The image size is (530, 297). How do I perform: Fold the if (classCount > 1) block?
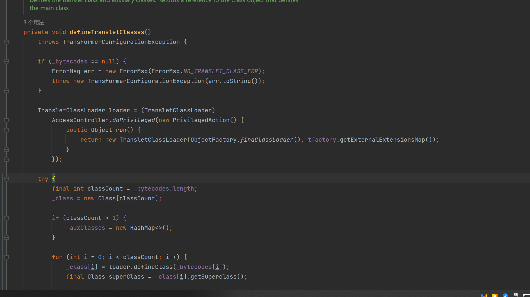[7, 218]
